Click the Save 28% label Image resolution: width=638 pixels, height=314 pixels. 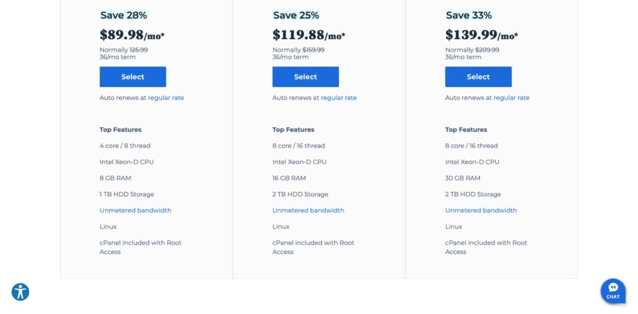pyautogui.click(x=123, y=15)
